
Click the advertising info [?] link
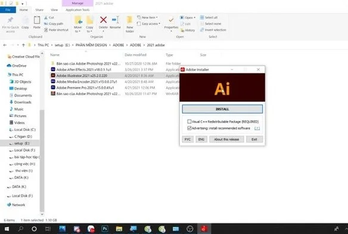257,128
